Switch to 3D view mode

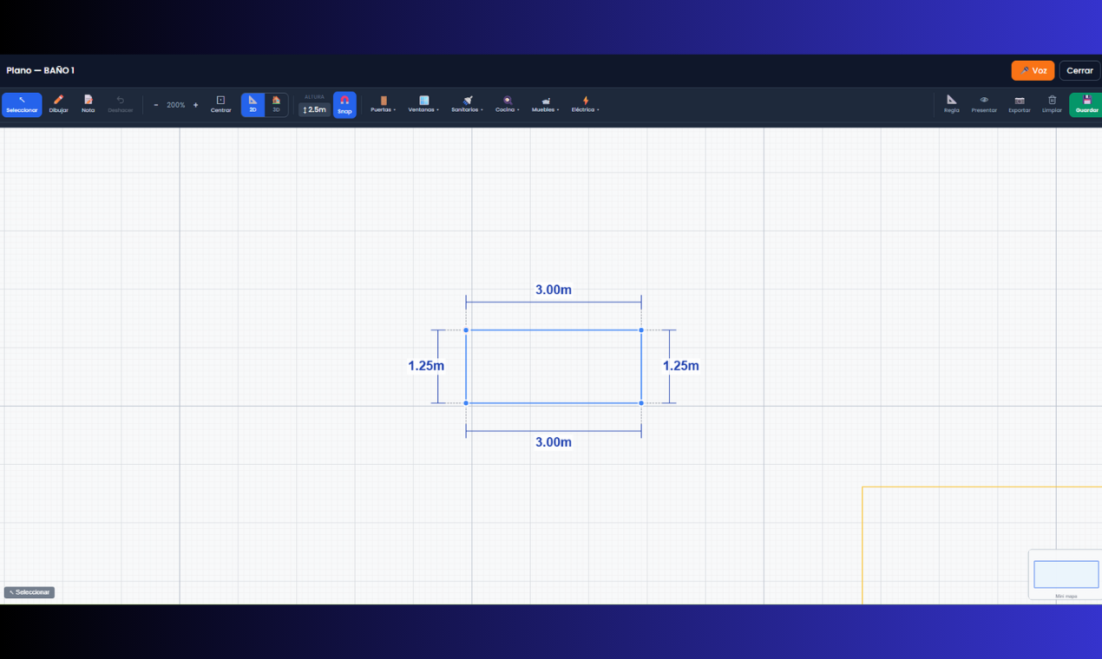(276, 105)
